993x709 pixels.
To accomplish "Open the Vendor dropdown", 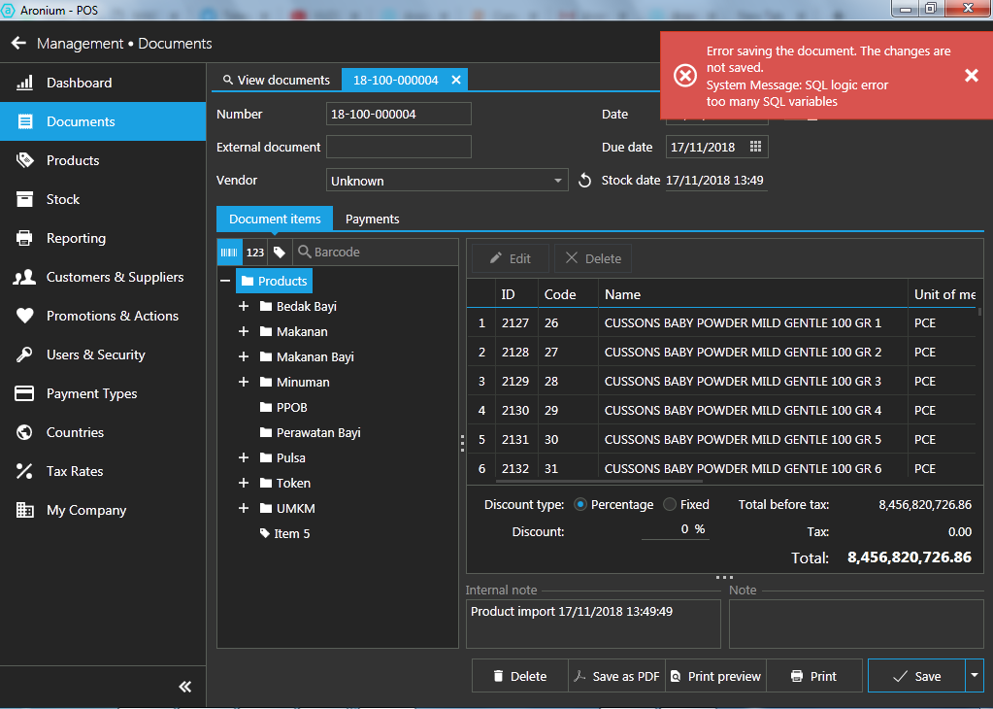I will (558, 181).
